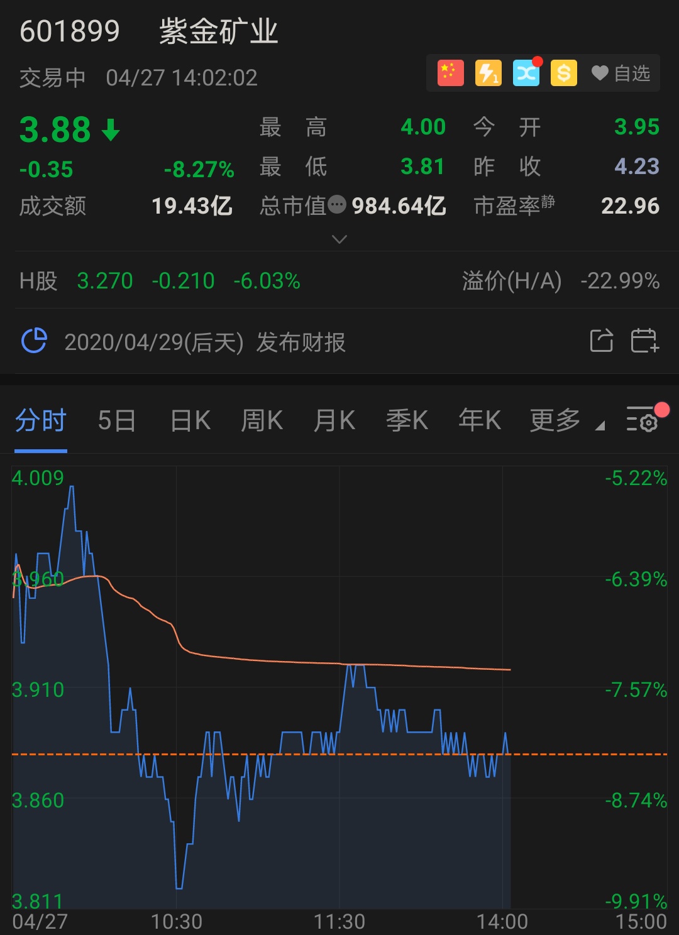Screen dimensions: 679x935
Task: Tap the current price 3.88
Action: pos(55,129)
